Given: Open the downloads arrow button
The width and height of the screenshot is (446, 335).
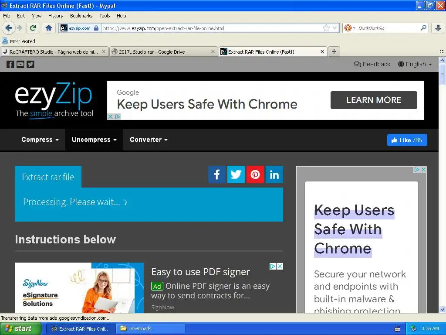Looking at the screenshot, I should (x=438, y=28).
